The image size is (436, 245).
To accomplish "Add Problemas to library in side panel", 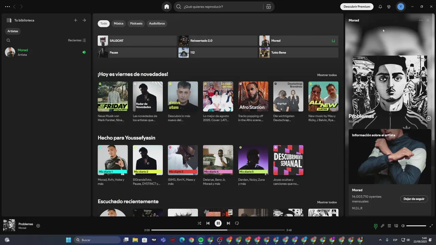I will click(429, 118).
